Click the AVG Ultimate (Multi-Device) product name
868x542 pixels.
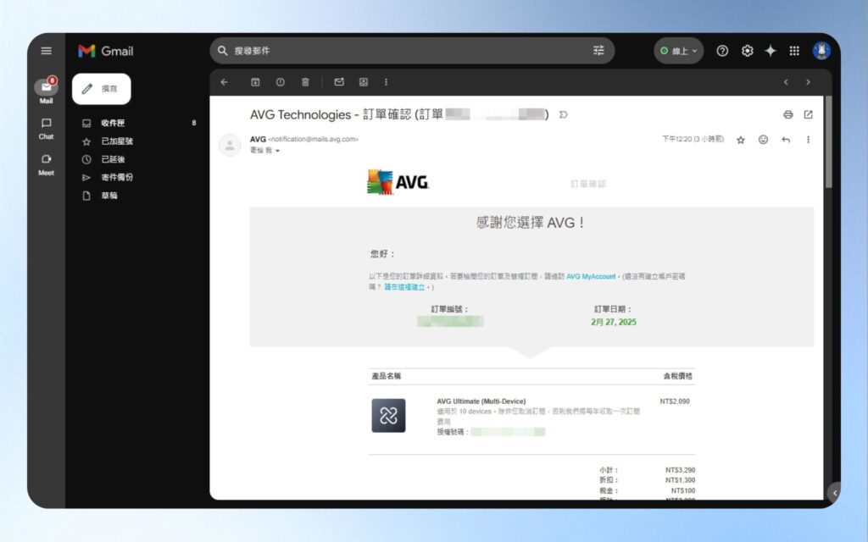click(x=481, y=401)
